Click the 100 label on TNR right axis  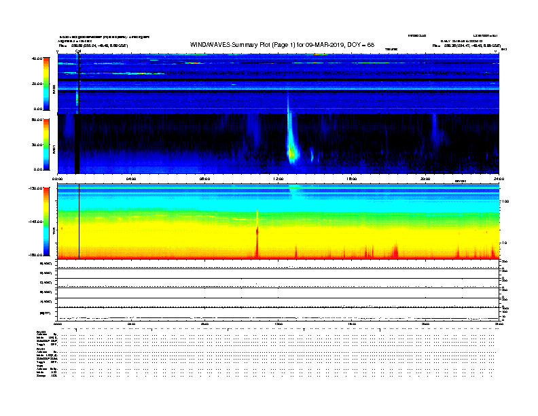pos(505,201)
